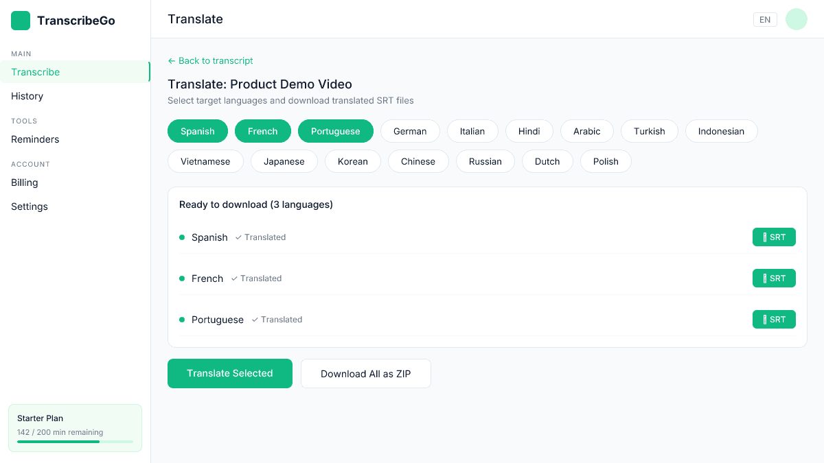Enable German as a target language
Screen dimensions: 824x463
[x=410, y=130]
